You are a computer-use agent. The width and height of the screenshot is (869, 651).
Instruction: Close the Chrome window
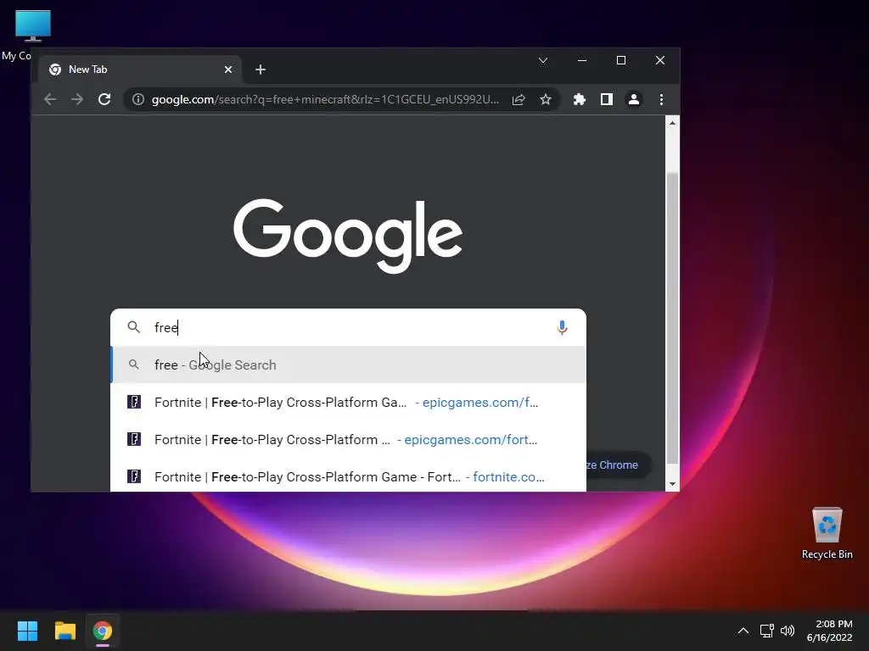tap(660, 60)
